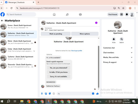Click the More options button
This screenshot has height=104, width=138.
click(x=85, y=34)
